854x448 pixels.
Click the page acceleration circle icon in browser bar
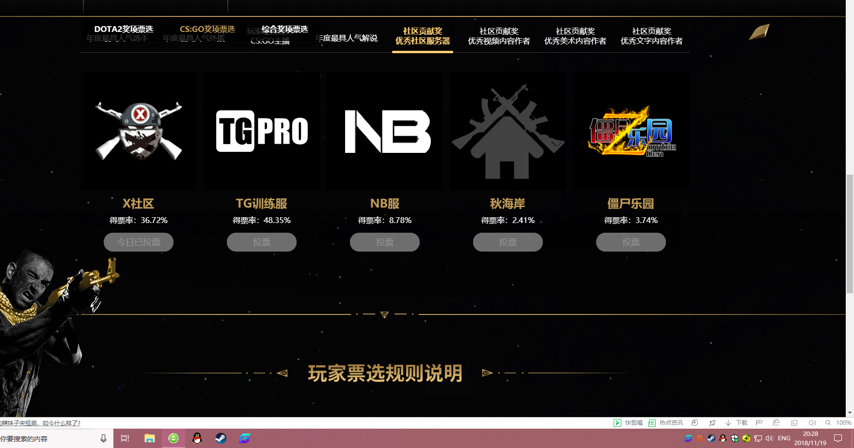[x=696, y=422]
